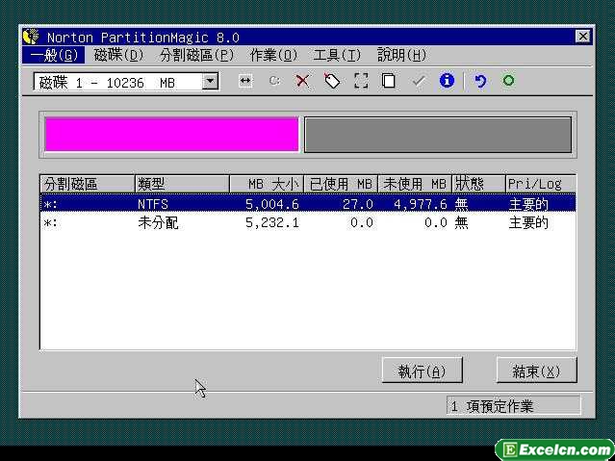Click the MB 大小 column header
The image size is (615, 461).
[x=267, y=184]
